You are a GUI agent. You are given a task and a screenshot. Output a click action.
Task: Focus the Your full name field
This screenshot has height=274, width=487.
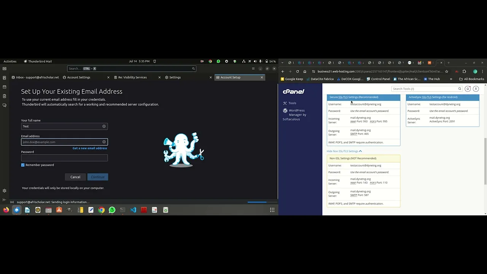64,126
